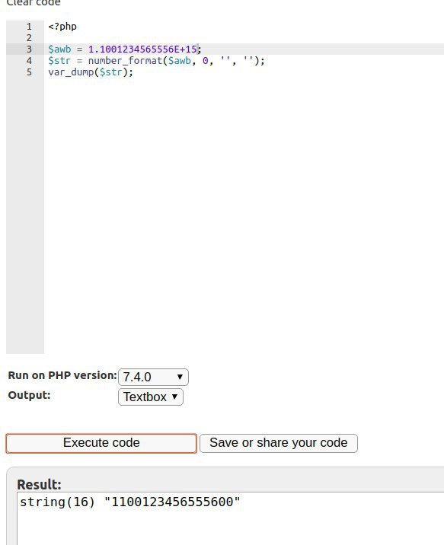This screenshot has width=444, height=545.
Task: Click line number 2 in the gutter
Action: (29, 38)
